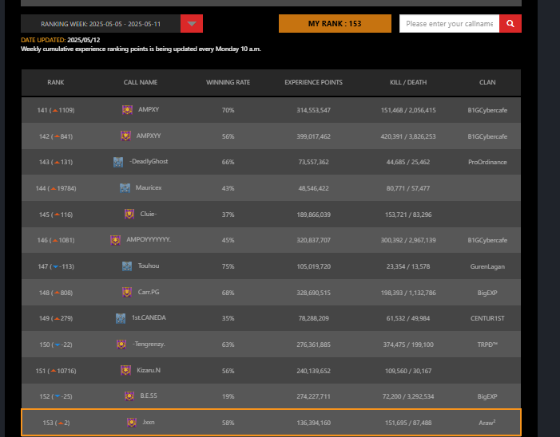
Task: Click the rank badge icon beside 1st.CANEDA
Action: tap(121, 318)
